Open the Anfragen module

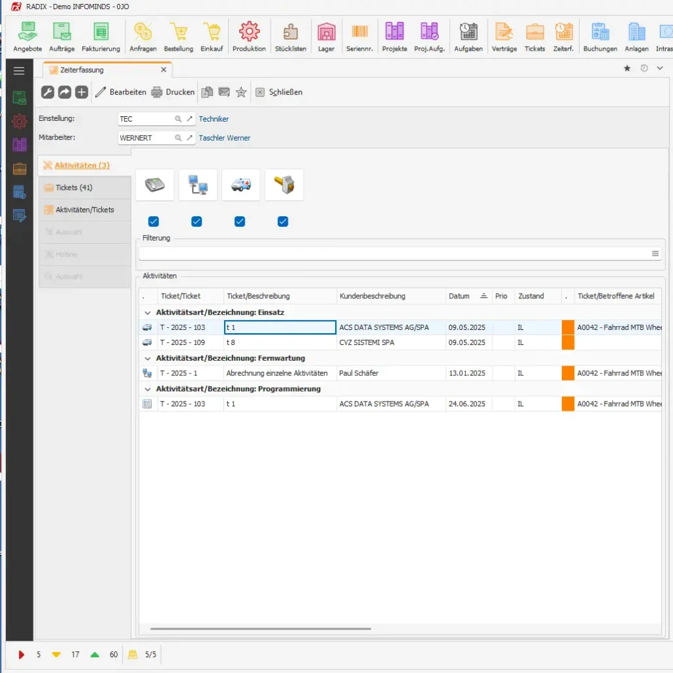tap(143, 37)
